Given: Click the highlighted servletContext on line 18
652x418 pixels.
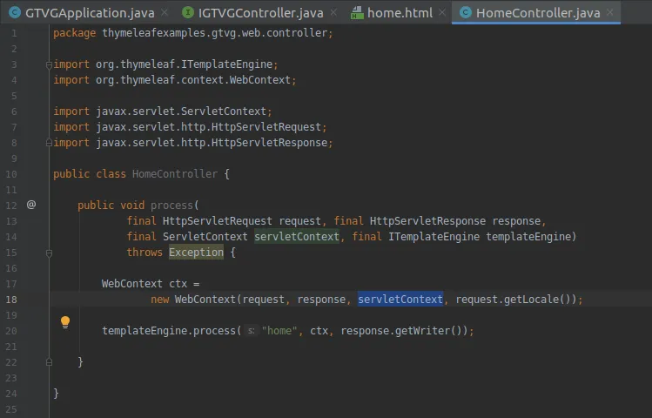Looking at the screenshot, I should 400,299.
